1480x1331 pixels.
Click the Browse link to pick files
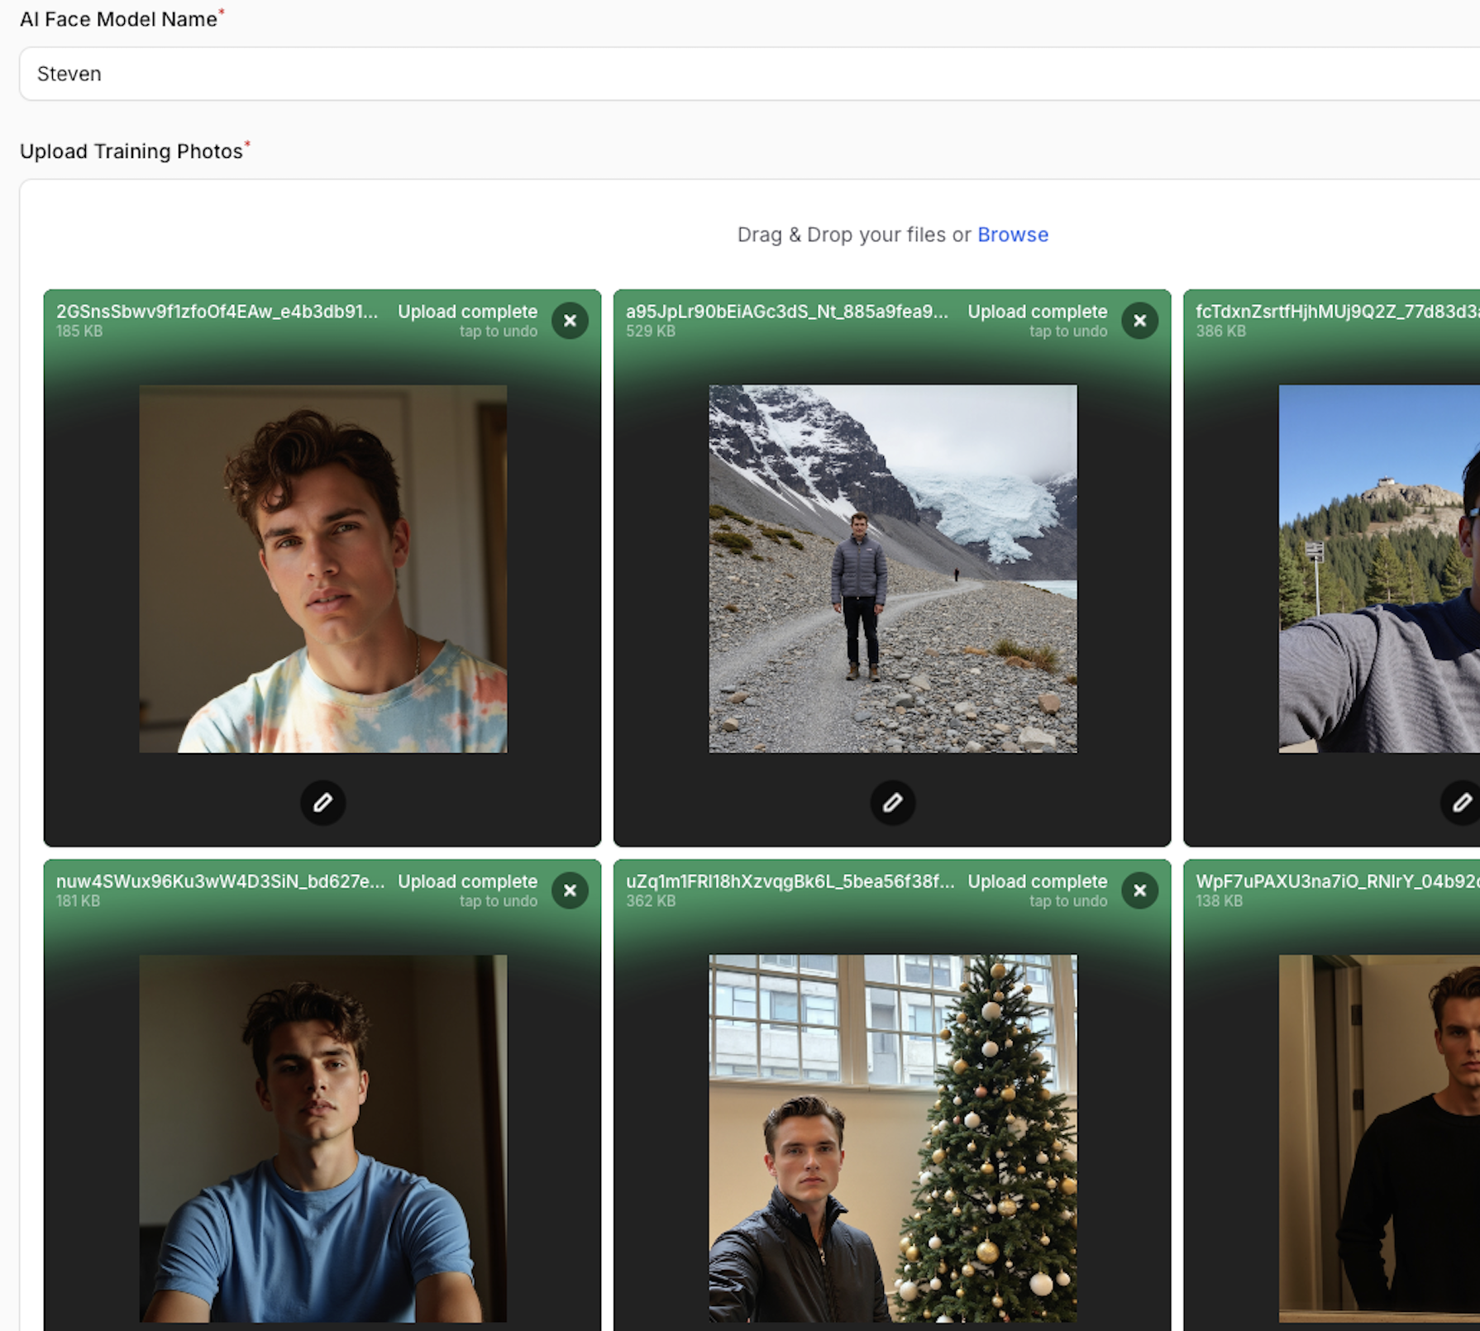click(1013, 235)
